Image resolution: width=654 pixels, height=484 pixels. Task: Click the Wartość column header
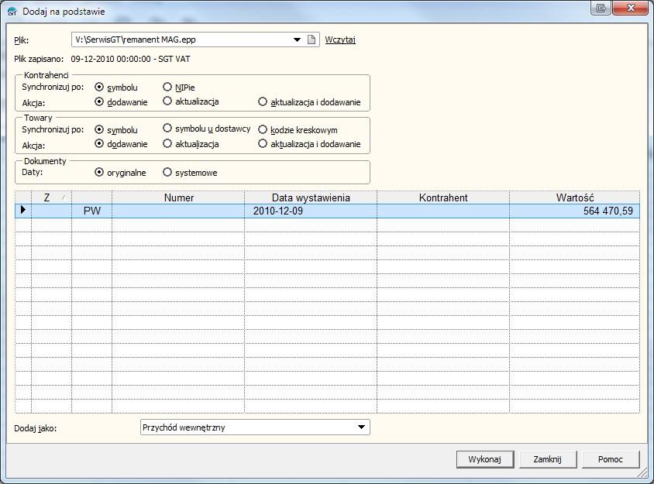click(574, 197)
